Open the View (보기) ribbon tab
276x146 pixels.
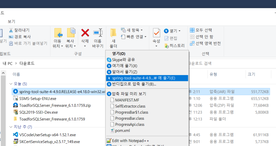pos(12,22)
